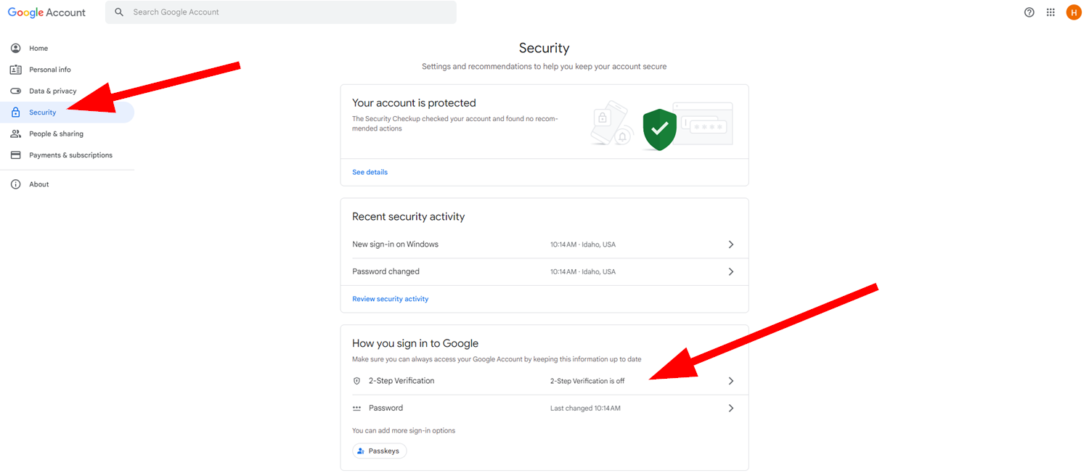This screenshot has width=1089, height=476.
Task: Focus the Search Google Account field
Action: (x=281, y=12)
